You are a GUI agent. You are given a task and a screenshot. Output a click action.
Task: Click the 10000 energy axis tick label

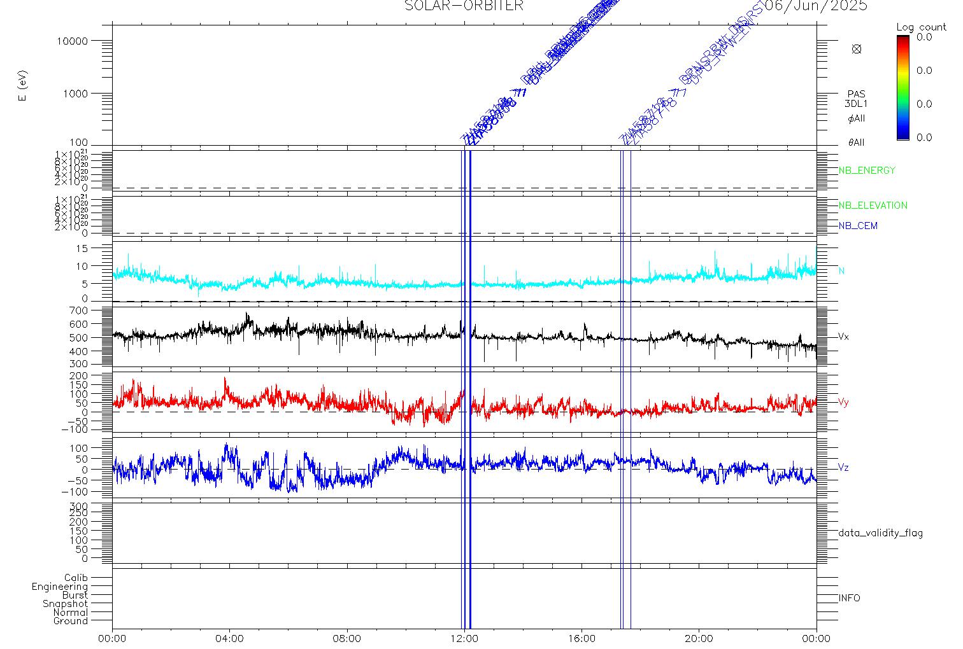click(73, 41)
